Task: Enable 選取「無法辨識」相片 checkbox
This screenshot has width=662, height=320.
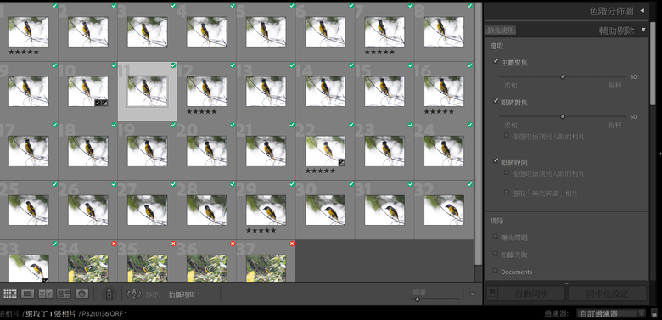Action: 507,193
